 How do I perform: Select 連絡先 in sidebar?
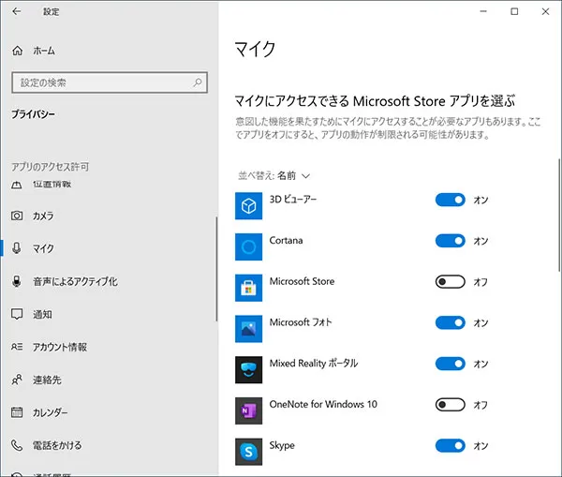[x=47, y=380]
